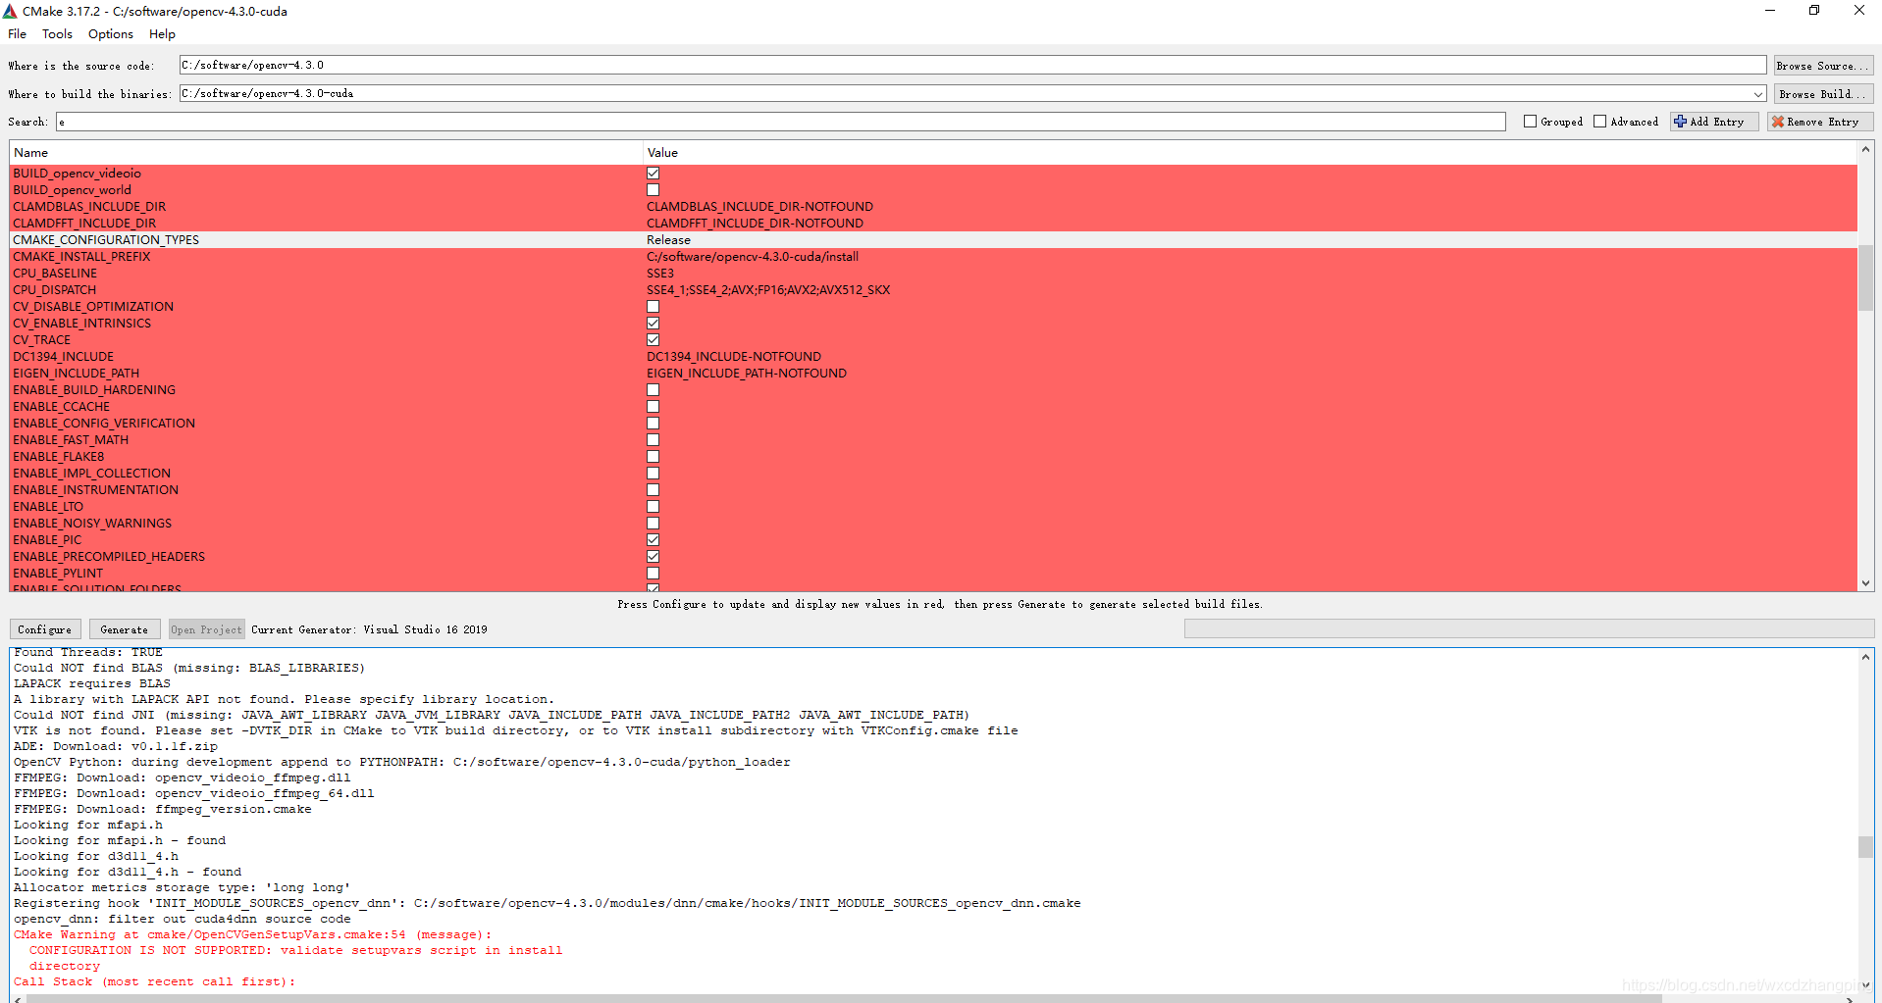Select the CMAKE_INSTALL_PREFIX entry
Viewport: 1882px width, 1003px height.
coord(81,257)
